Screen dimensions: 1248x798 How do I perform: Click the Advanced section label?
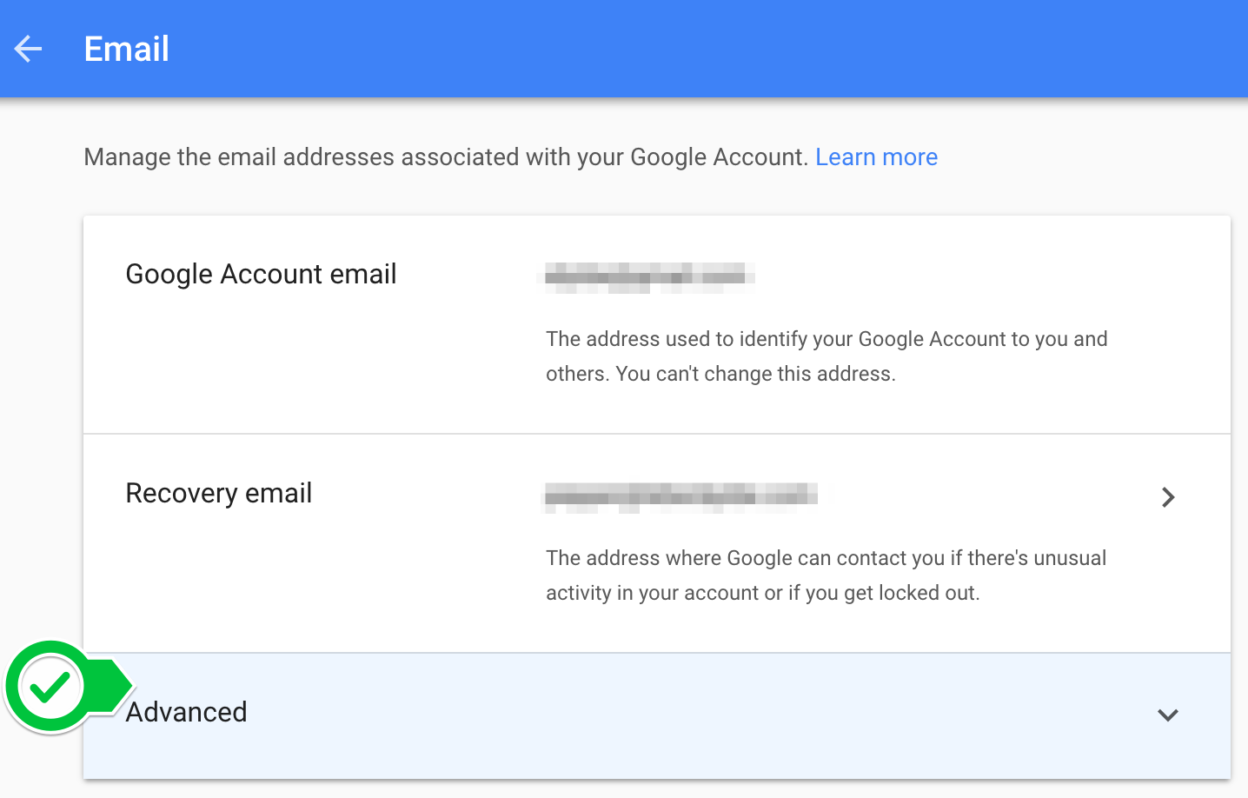[x=187, y=712]
